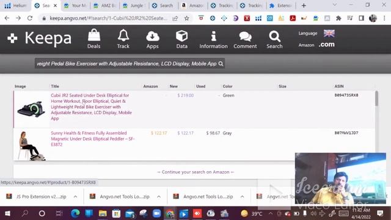Open tab search dropdown arrow
391x220 pixels.
[334, 5]
